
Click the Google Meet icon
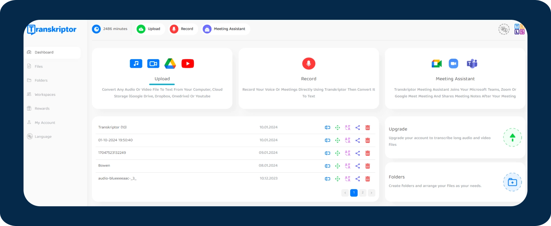coord(437,63)
